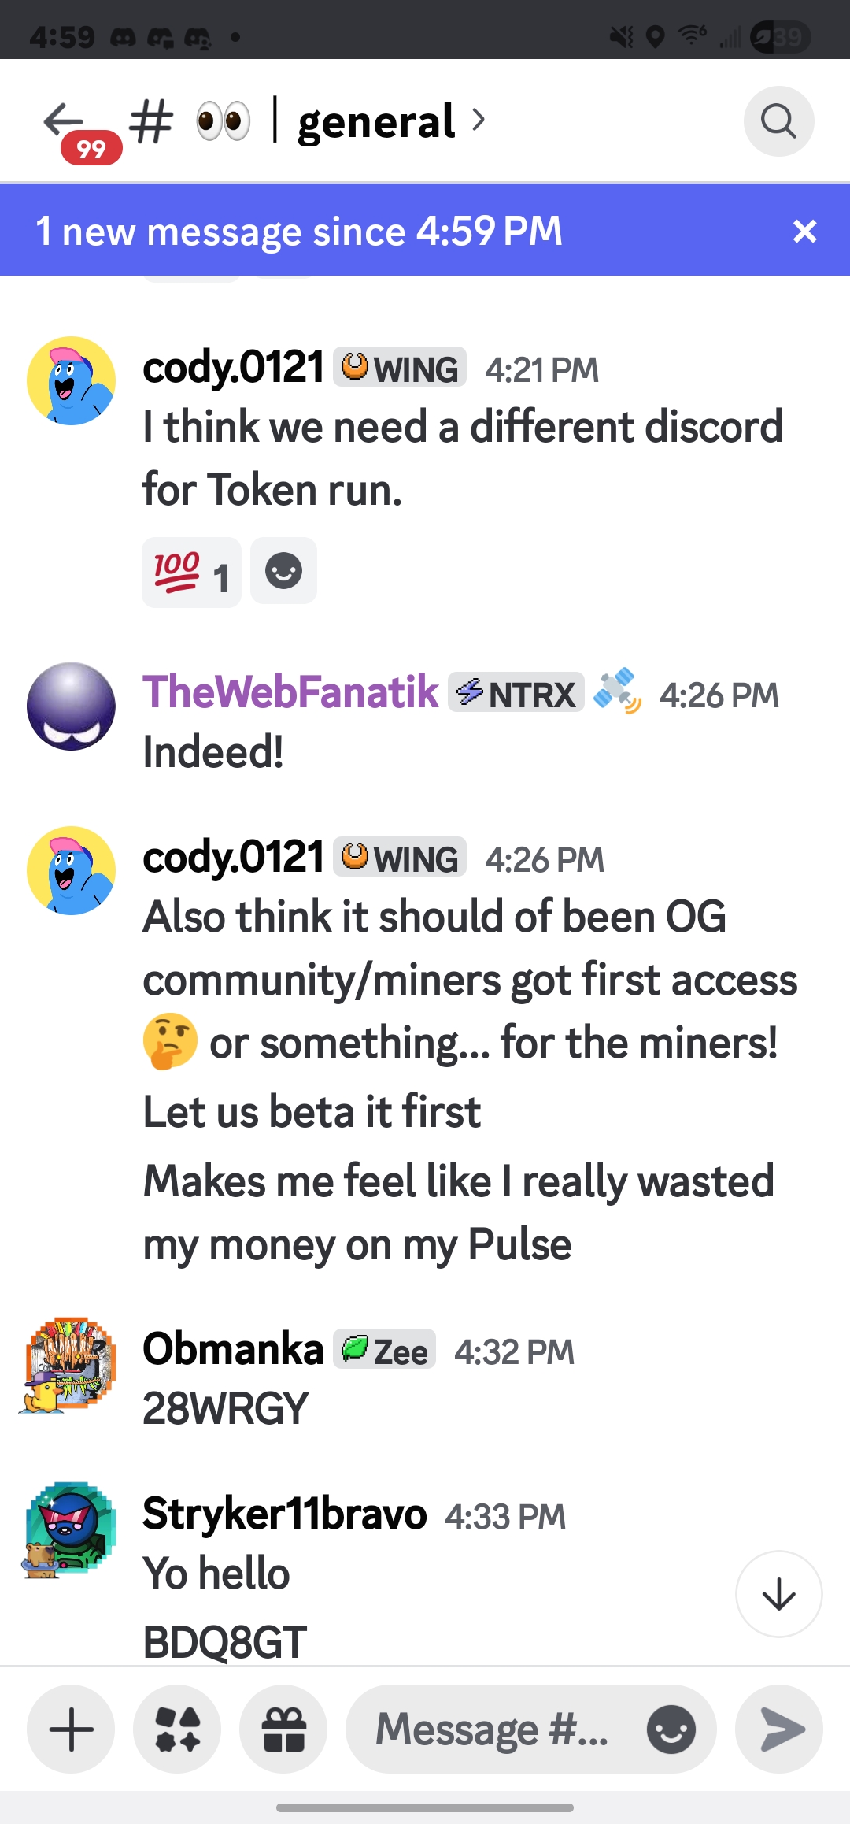
Task: Dismiss the new message banner
Action: [804, 231]
